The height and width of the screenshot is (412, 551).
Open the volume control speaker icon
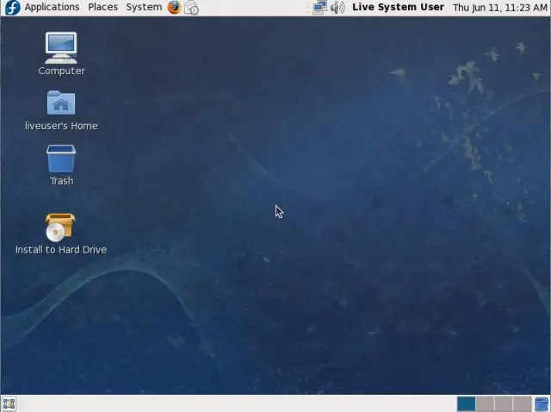pos(337,7)
